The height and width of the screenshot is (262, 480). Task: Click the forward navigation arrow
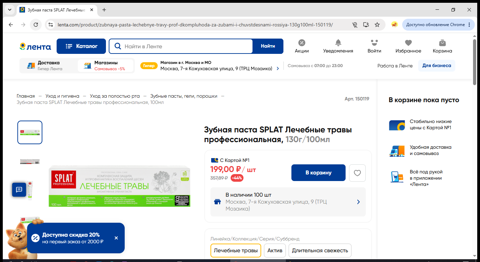coord(23,25)
